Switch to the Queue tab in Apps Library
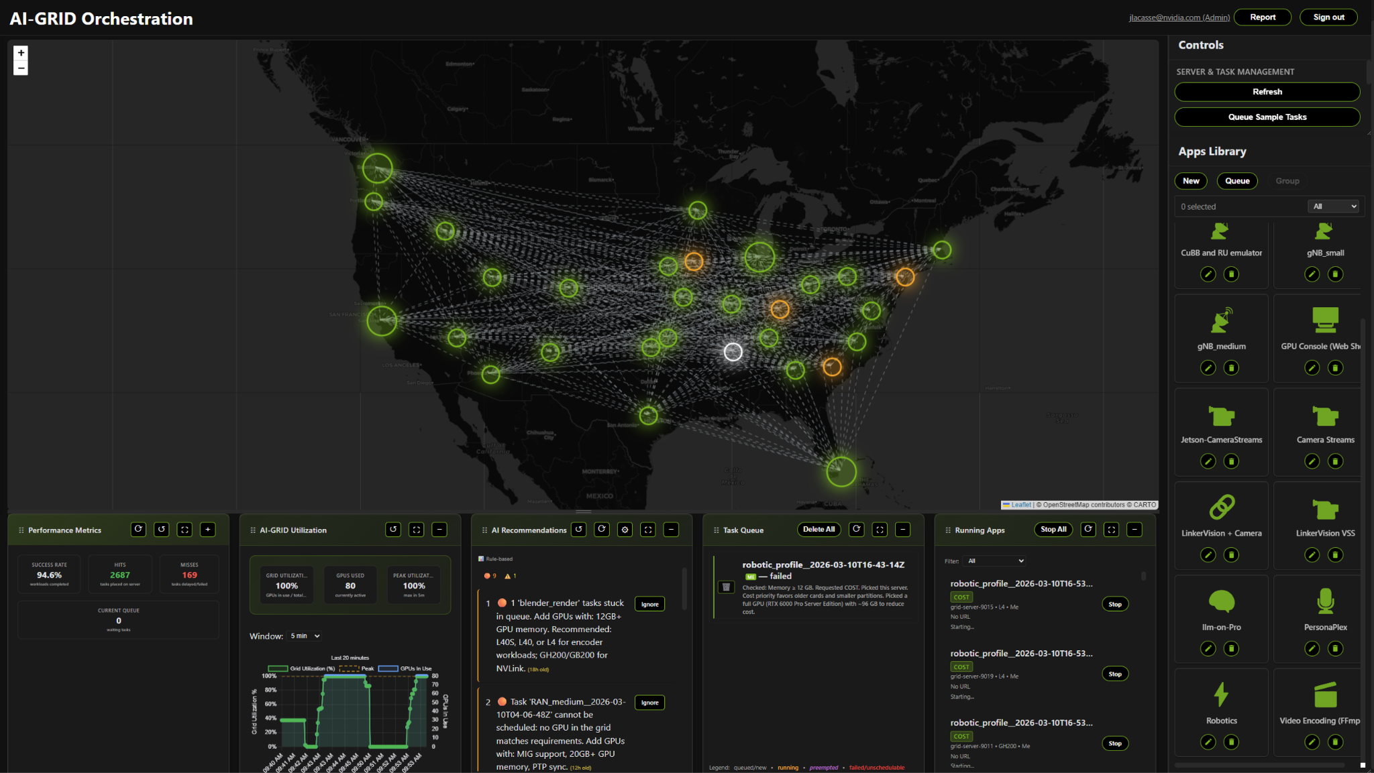Image resolution: width=1374 pixels, height=773 pixels. tap(1236, 181)
